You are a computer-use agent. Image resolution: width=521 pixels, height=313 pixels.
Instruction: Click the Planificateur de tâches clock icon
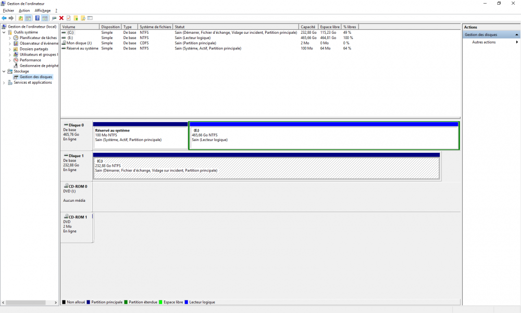tap(16, 38)
